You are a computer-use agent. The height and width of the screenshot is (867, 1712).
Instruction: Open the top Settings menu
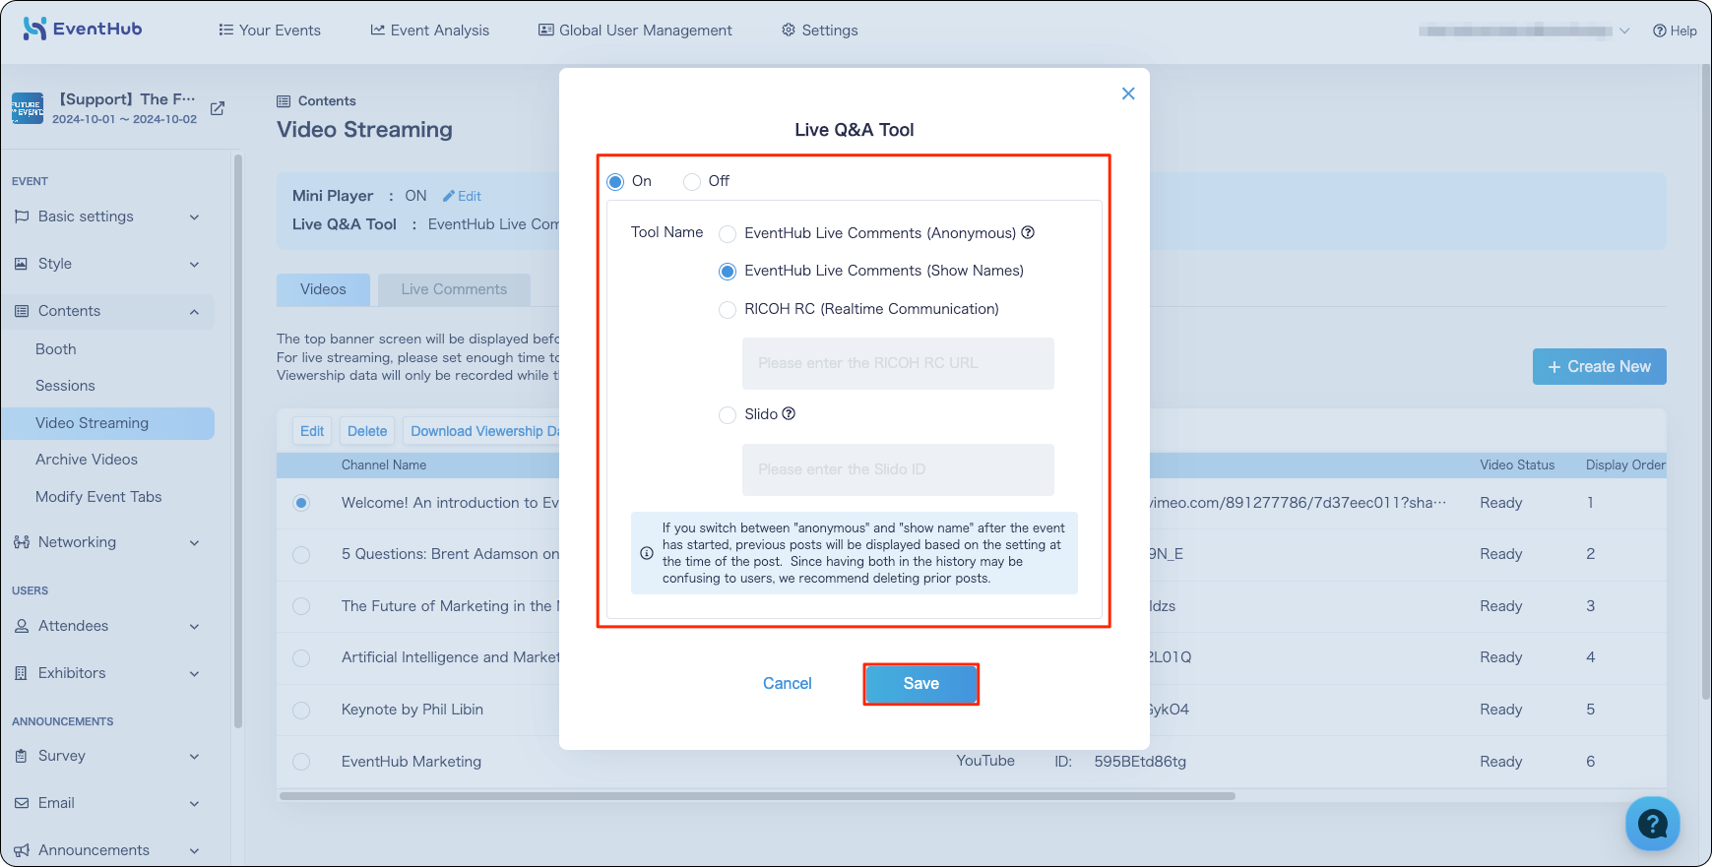click(x=820, y=31)
